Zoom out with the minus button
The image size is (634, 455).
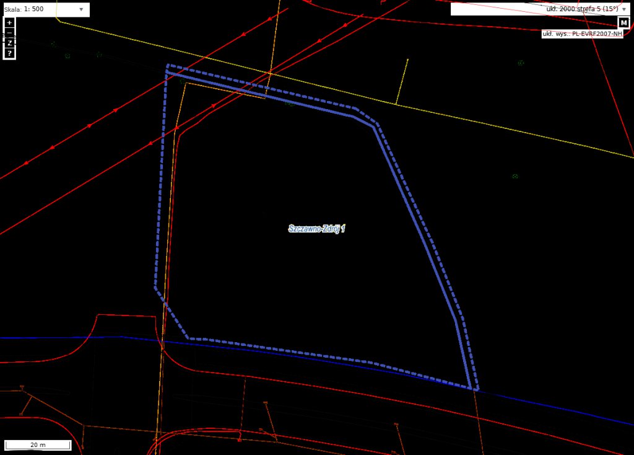click(9, 33)
